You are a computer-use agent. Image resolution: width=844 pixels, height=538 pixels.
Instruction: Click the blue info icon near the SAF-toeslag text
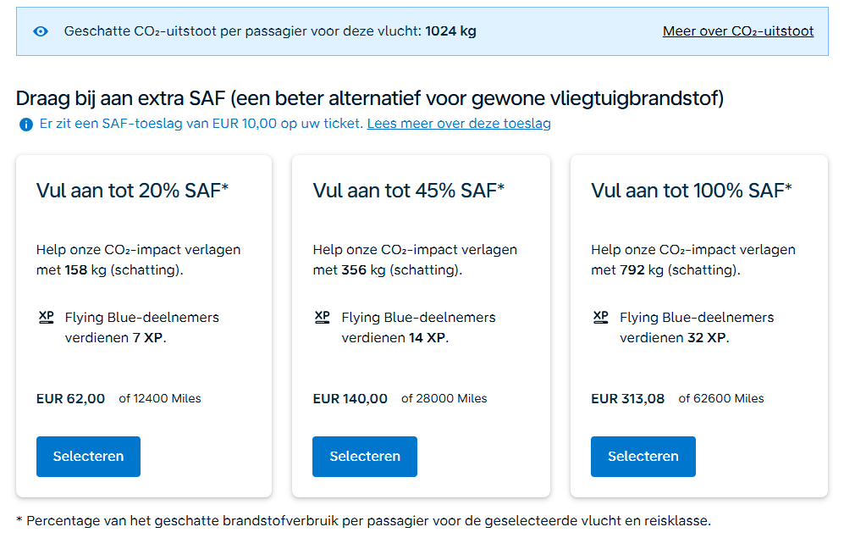click(x=25, y=125)
